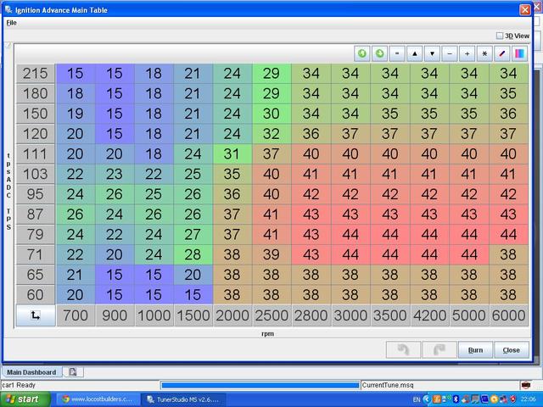Switch to the locostbuilders Chrome taskbar window
The width and height of the screenshot is (543, 407).
click(x=95, y=399)
